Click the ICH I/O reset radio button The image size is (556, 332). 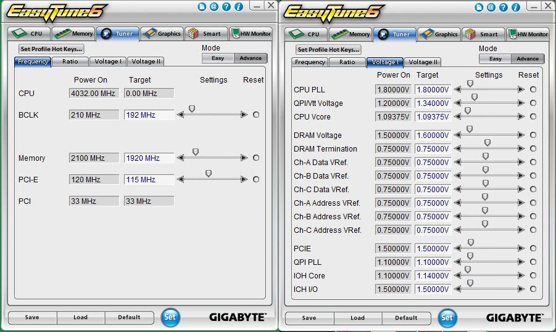click(x=533, y=289)
